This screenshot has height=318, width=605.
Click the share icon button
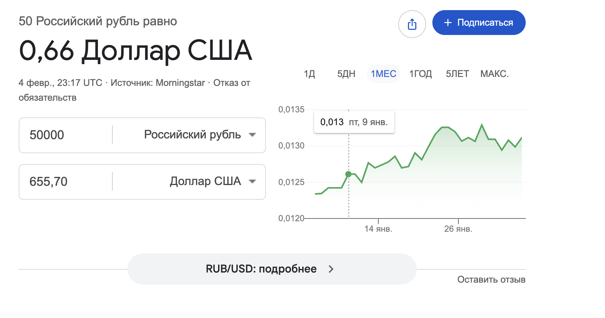pyautogui.click(x=412, y=24)
